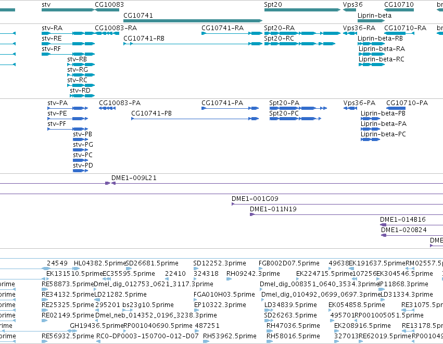
Task: Click the CG10083 gene feature
Action: point(107,10)
